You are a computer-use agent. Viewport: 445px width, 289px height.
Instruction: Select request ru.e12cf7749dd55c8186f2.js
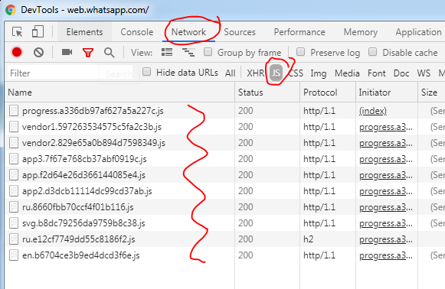click(x=79, y=239)
